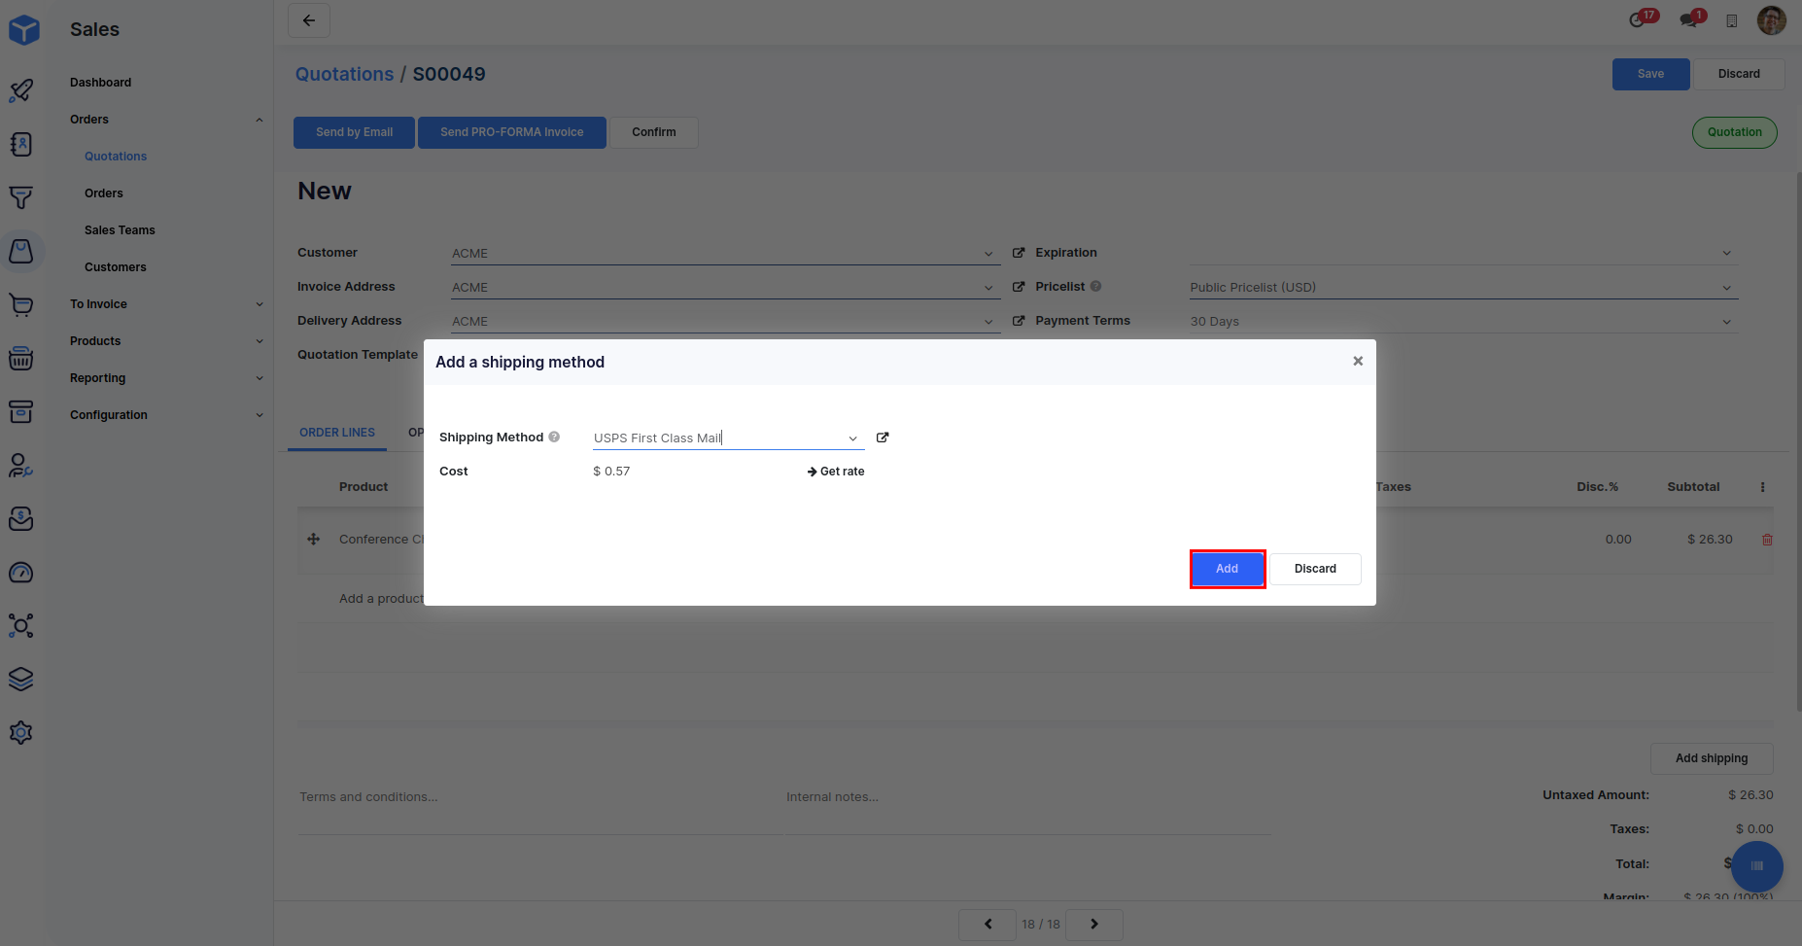Collapse the Orders section in sidebar

[x=259, y=120]
